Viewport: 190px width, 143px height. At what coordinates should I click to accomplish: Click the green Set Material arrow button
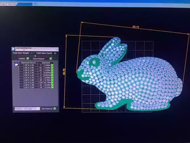click(x=55, y=108)
